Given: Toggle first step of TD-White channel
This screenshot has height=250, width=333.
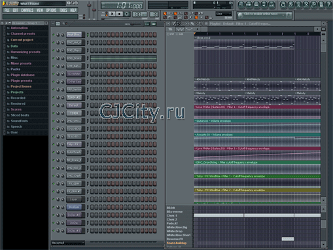Looking at the screenshot, I should click(92, 74).
